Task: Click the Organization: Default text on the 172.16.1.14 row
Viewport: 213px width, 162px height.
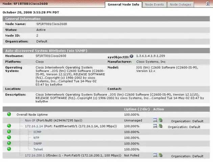Action: pyautogui.click(x=184, y=127)
